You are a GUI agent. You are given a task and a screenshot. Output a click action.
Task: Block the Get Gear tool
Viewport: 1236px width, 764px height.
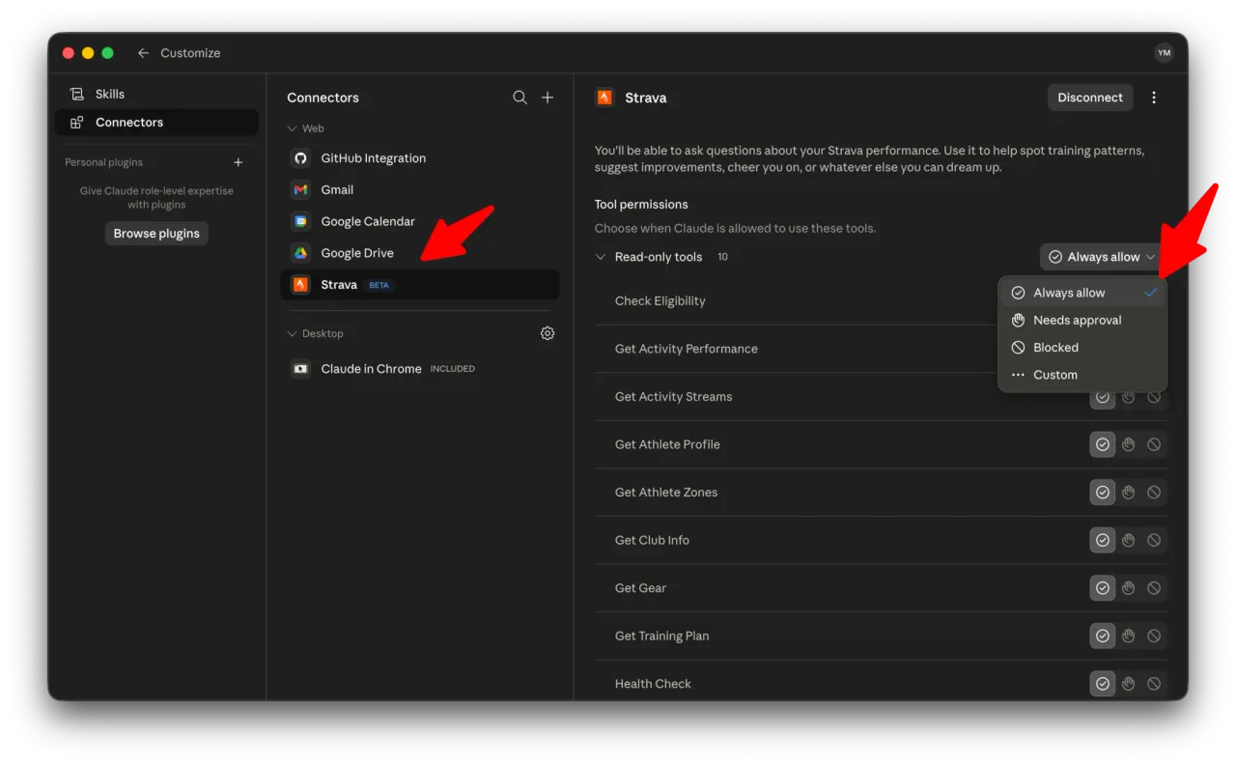point(1154,588)
